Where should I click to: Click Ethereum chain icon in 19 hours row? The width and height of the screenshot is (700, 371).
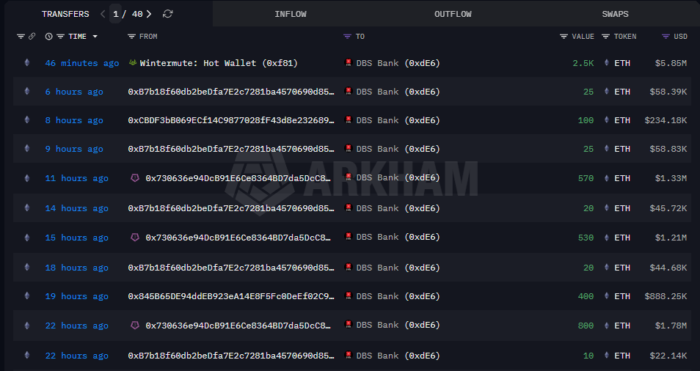point(27,295)
